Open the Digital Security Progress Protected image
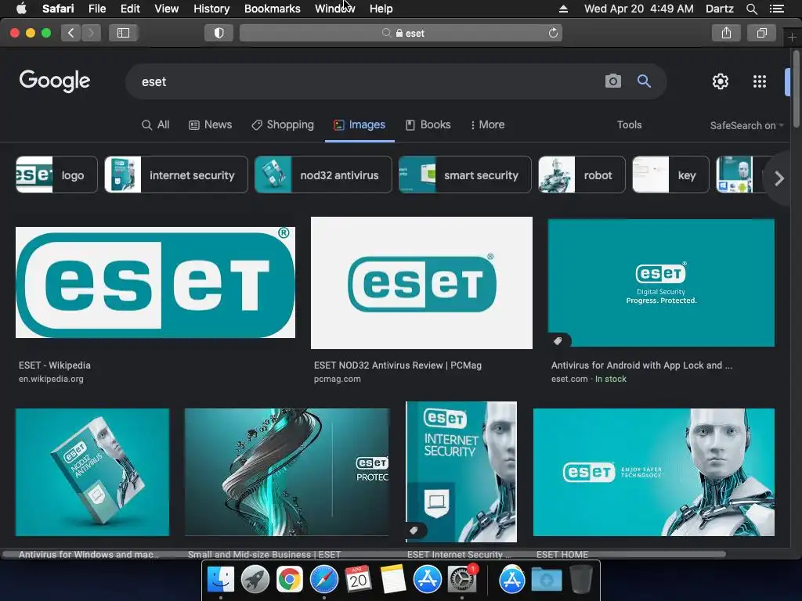 point(661,283)
